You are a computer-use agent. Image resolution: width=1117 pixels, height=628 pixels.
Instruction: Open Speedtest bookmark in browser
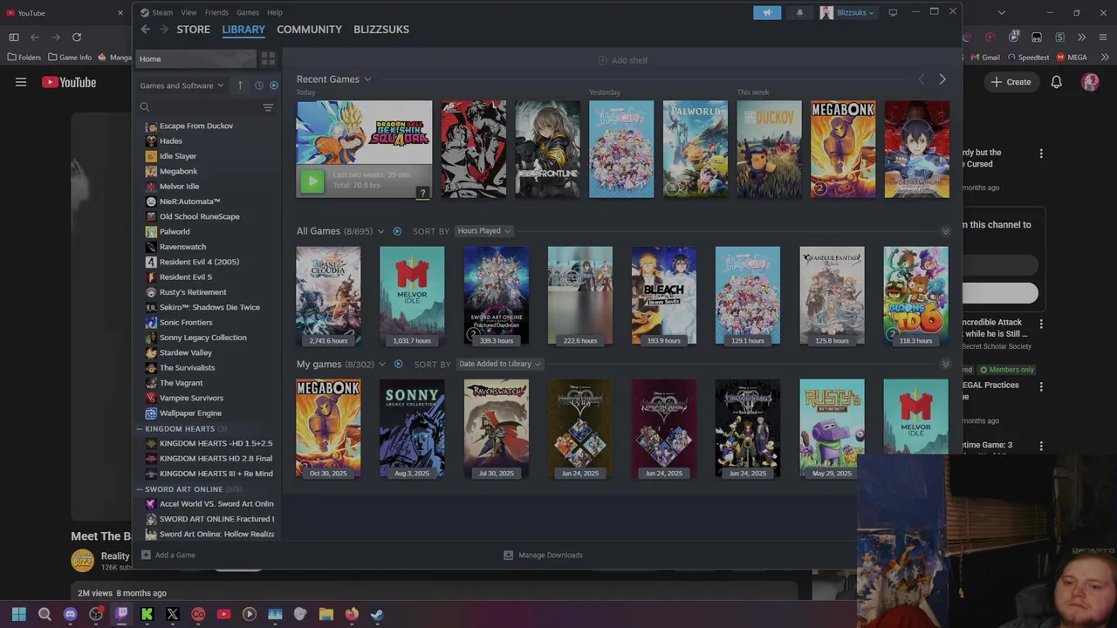coord(1028,58)
